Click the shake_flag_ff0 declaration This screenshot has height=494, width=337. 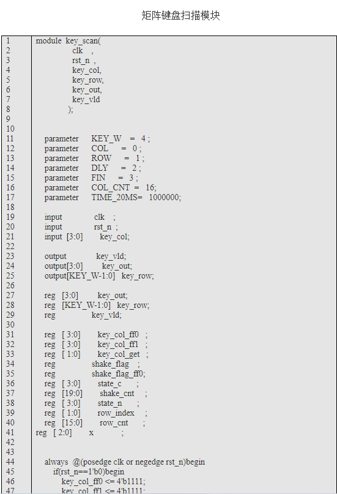click(95, 373)
